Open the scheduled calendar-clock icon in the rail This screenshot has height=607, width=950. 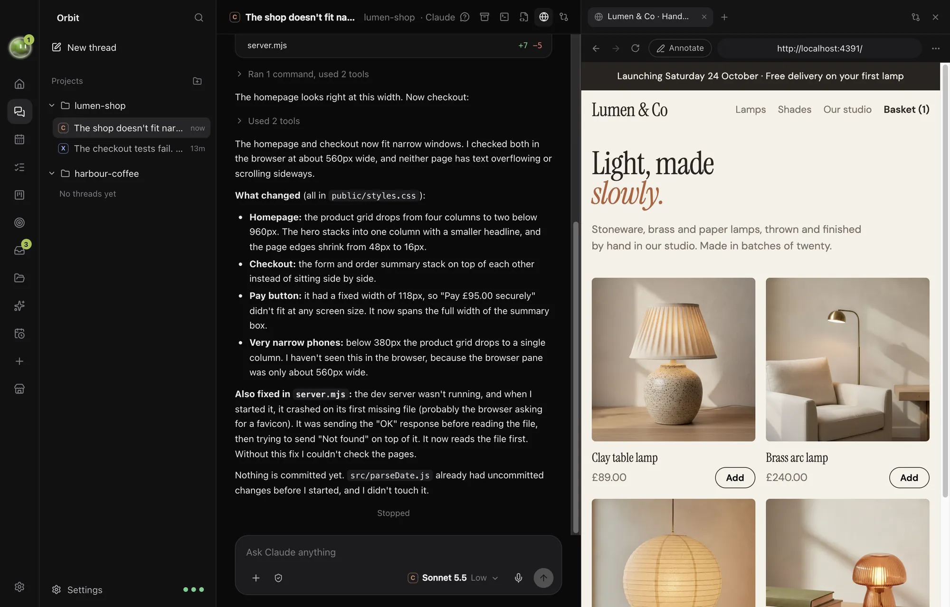[x=19, y=333]
